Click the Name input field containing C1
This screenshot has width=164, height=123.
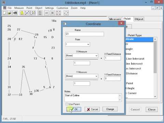coord(84,34)
